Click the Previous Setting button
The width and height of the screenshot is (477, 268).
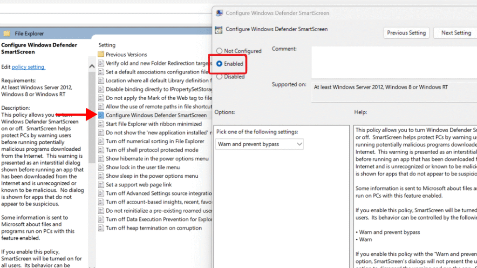(406, 33)
